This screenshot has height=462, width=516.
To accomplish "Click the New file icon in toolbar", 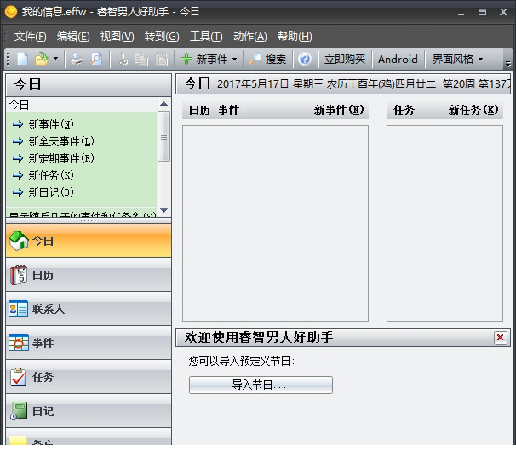I will tap(22, 60).
